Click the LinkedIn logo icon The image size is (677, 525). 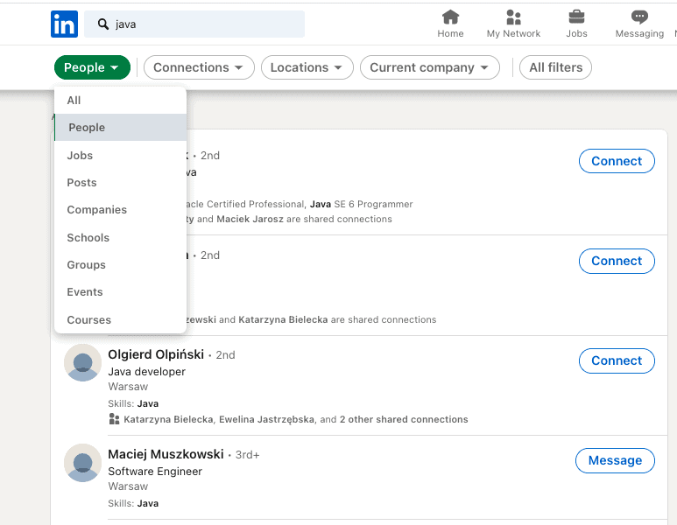point(64,24)
